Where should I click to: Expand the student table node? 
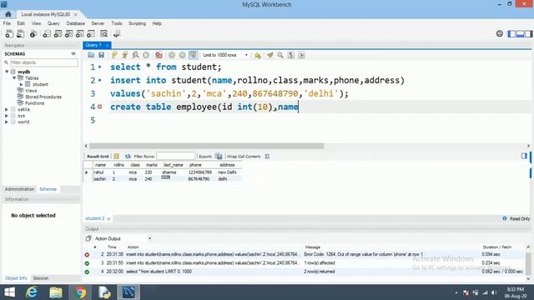[x=22, y=84]
